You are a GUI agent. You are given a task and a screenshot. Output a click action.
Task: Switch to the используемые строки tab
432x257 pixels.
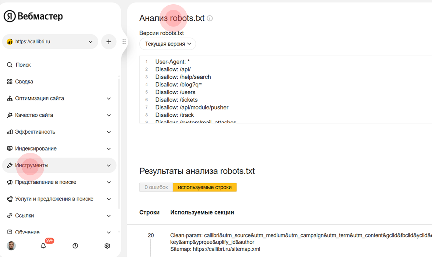[x=205, y=187]
